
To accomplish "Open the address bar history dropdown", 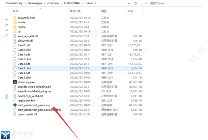I will [x=131, y=3].
